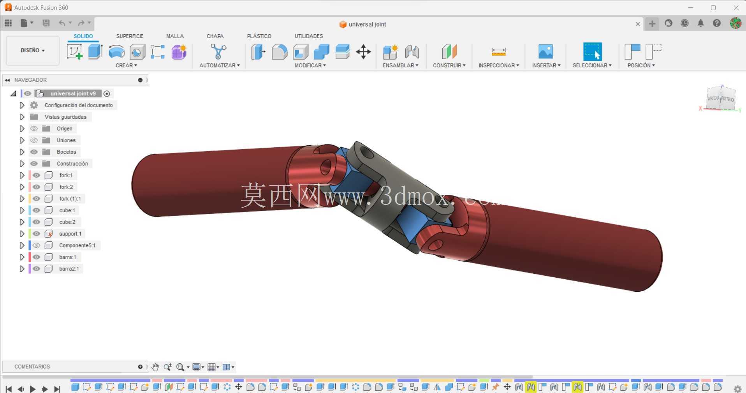Click the Joint tool icon
The image size is (746, 393).
point(412,52)
